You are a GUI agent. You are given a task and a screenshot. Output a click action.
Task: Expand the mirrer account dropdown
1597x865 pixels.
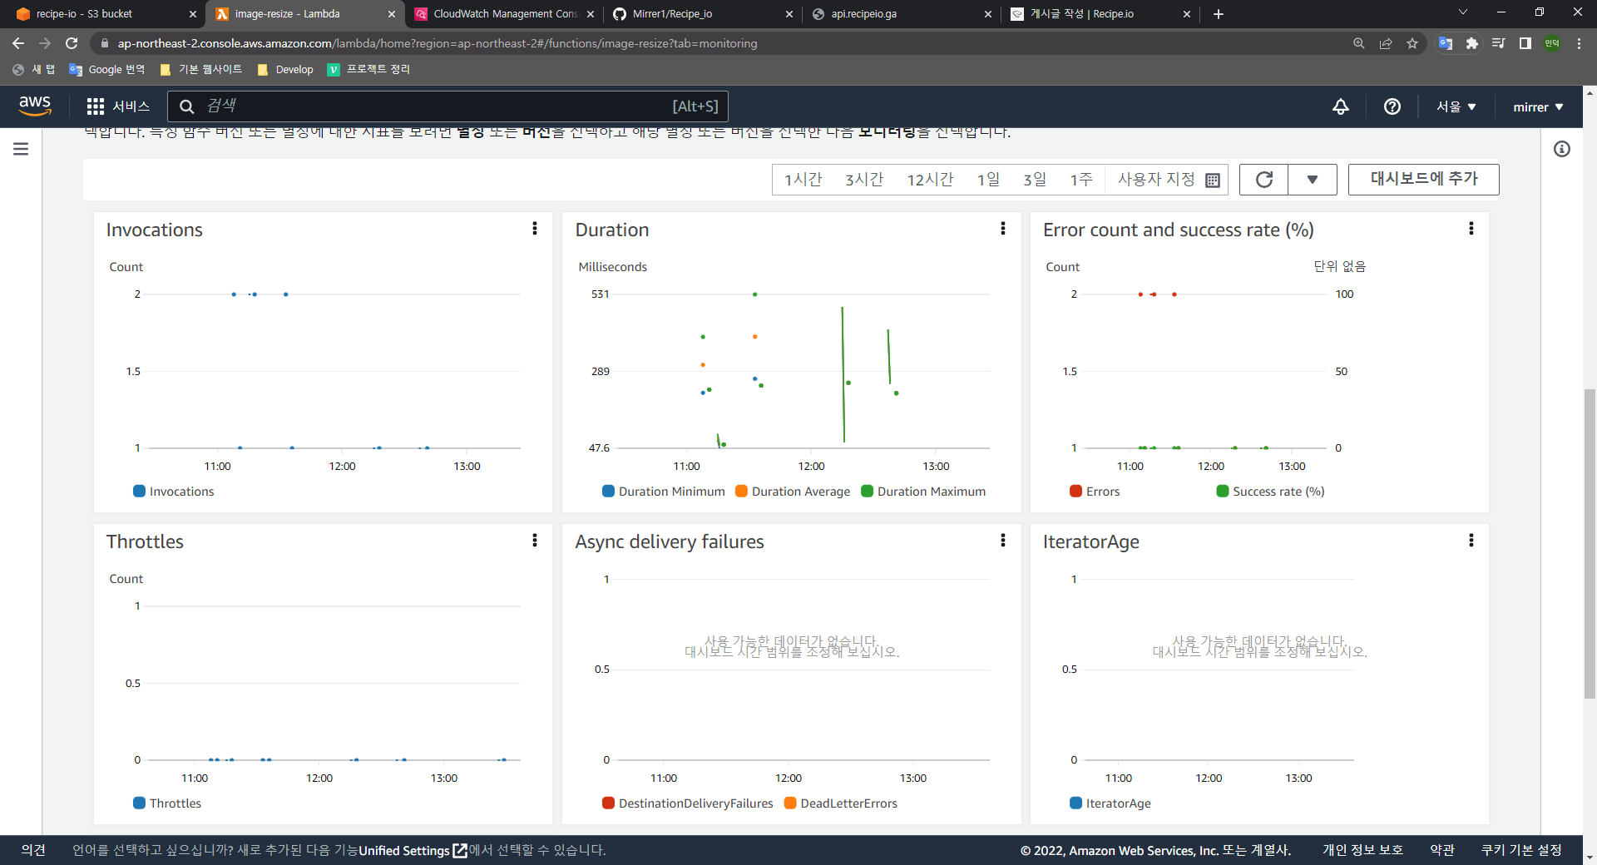(1538, 106)
